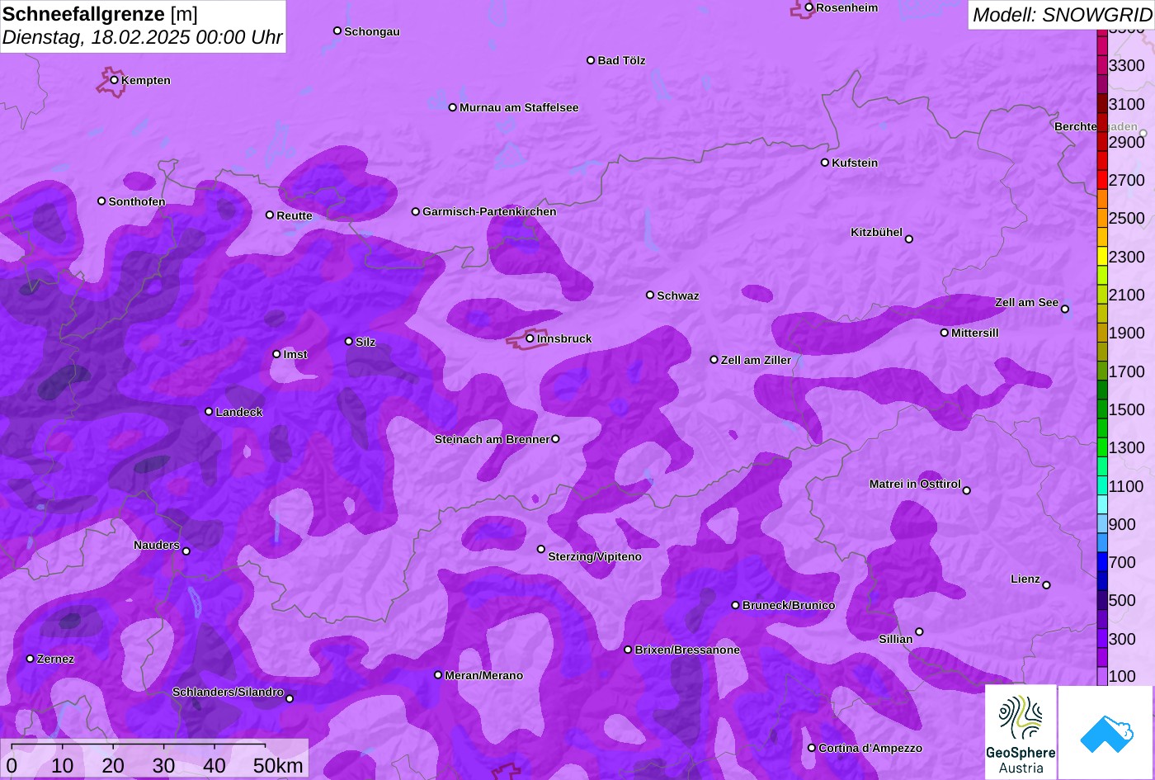
Task: Click the Garmisch-Partenkirchen label
Action: point(489,212)
